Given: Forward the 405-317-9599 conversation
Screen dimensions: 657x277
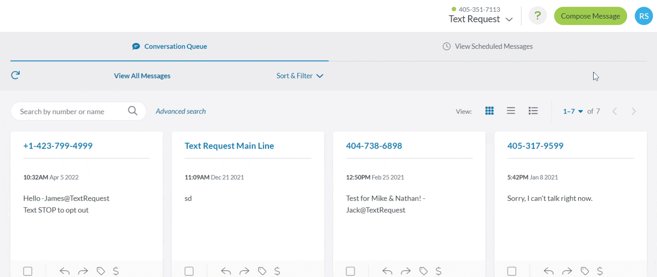Looking at the screenshot, I should (567, 271).
